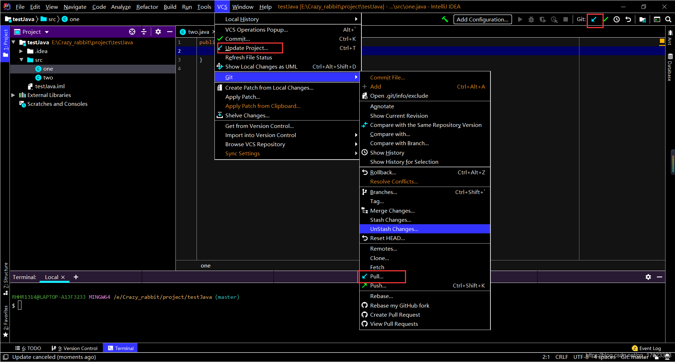Open the Structure side tab
Viewport: 675px width, 362px height.
5,279
